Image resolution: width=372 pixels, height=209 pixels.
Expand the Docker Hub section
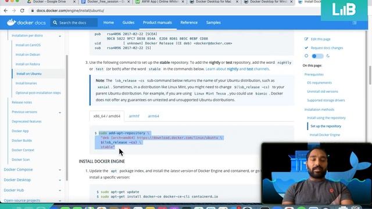pos(60,190)
